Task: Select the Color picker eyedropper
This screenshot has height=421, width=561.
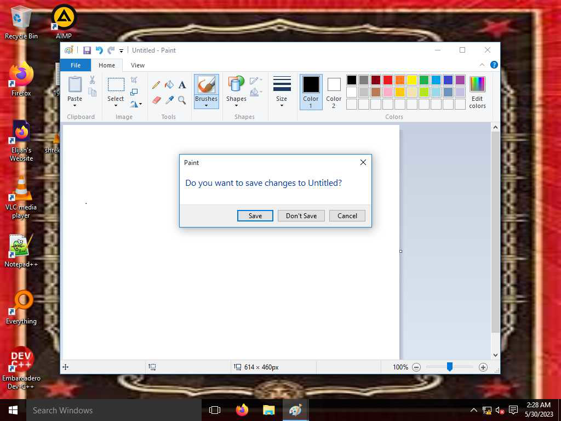Action: [x=169, y=100]
